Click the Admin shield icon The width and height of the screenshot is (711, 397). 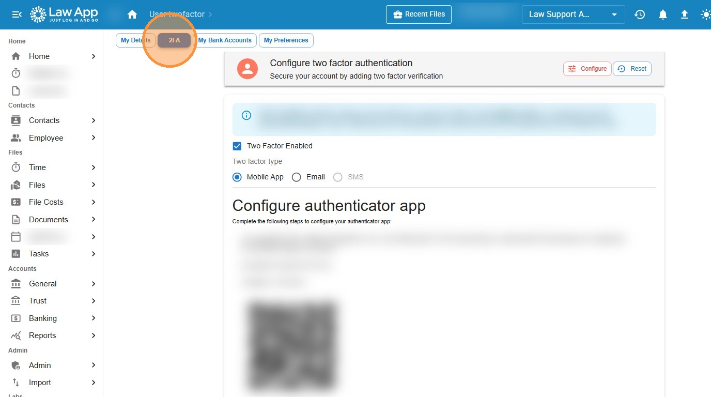click(x=16, y=365)
